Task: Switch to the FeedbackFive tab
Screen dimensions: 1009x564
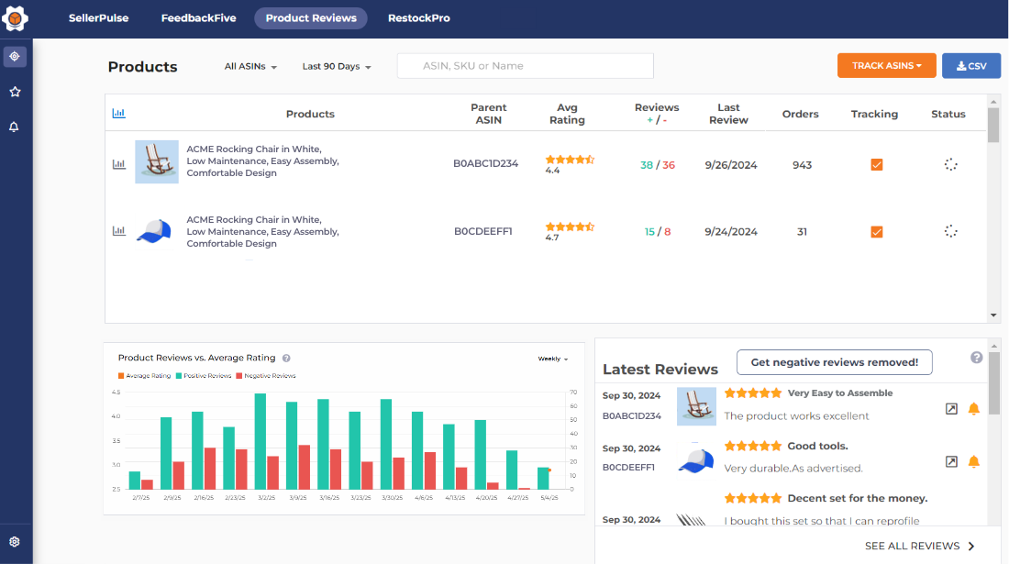Action: pos(199,18)
